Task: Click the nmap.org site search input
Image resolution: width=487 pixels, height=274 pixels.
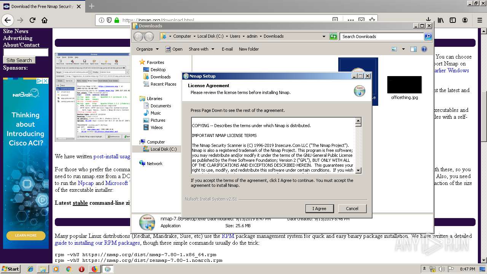Action: point(25,52)
